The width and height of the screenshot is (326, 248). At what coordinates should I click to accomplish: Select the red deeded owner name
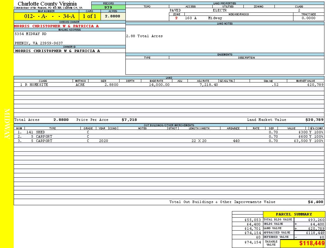56,26
